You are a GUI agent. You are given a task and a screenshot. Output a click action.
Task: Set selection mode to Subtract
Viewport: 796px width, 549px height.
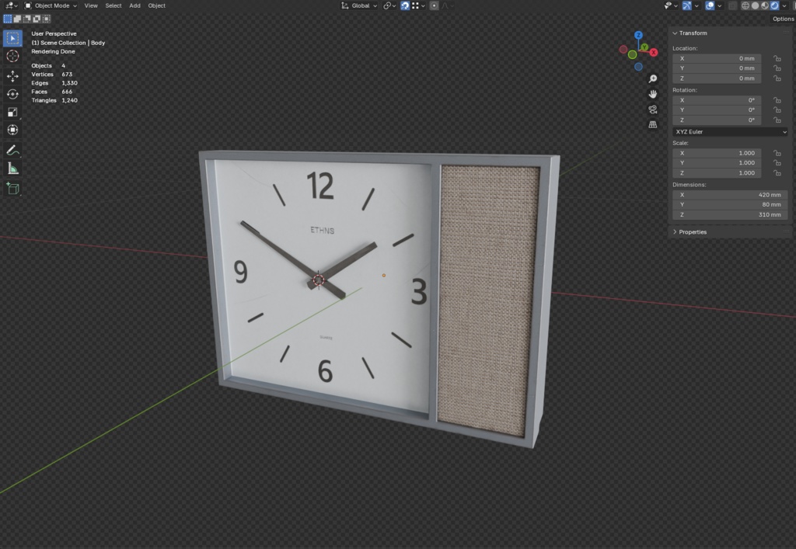click(27, 19)
